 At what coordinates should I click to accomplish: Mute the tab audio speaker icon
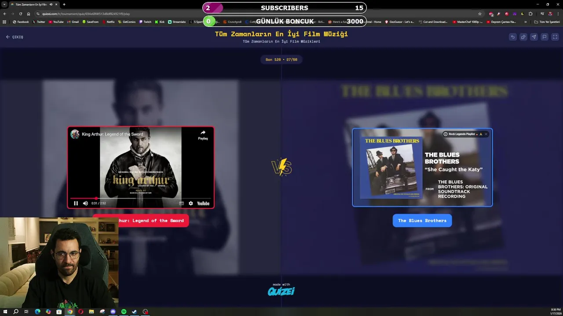click(x=51, y=4)
